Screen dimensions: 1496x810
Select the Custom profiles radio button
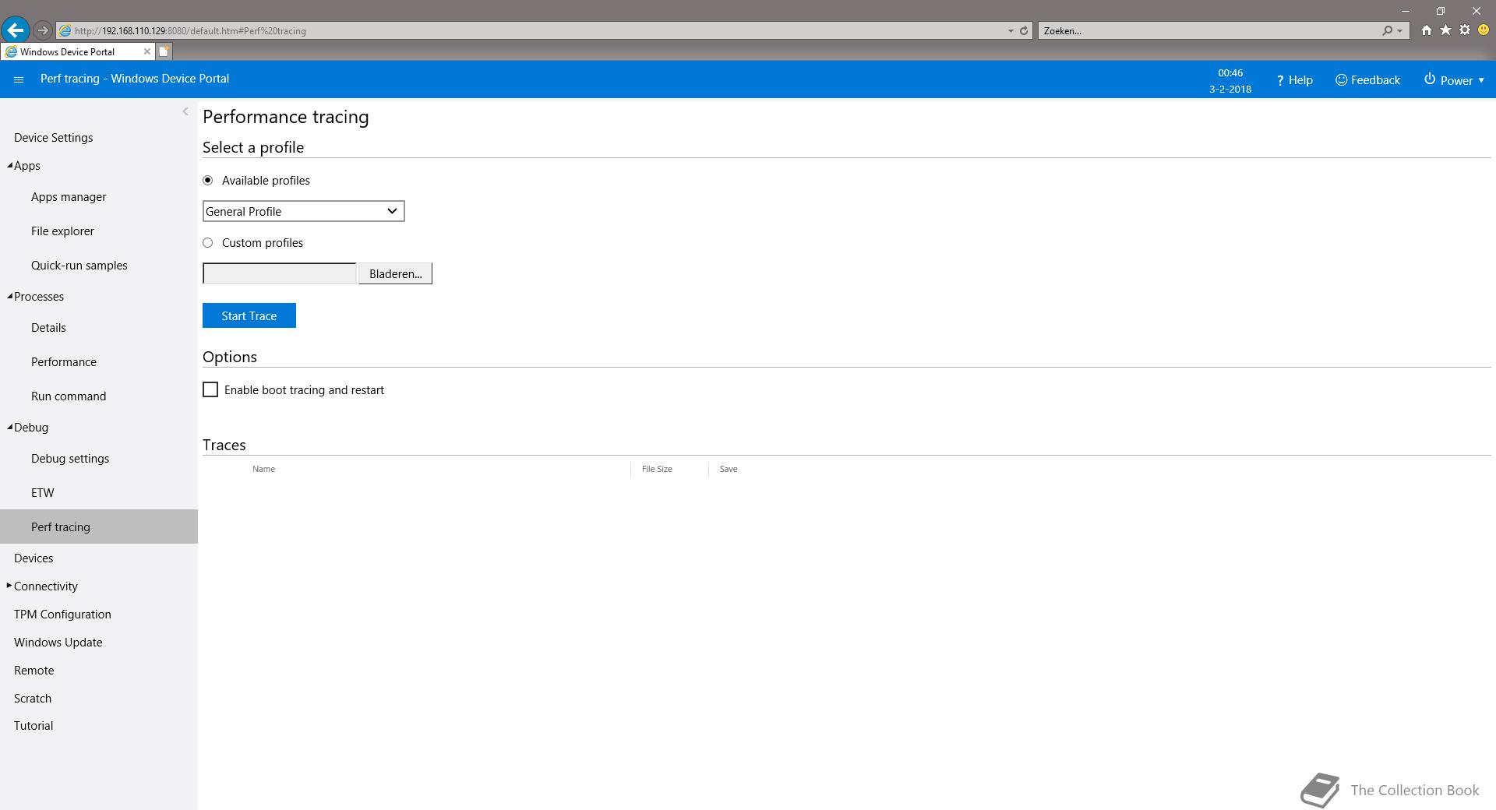coord(207,242)
